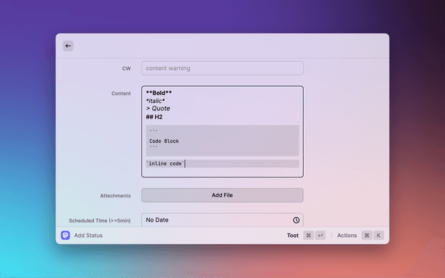
Task: Click the Mastodon icon beside Add Status
Action: tap(65, 236)
